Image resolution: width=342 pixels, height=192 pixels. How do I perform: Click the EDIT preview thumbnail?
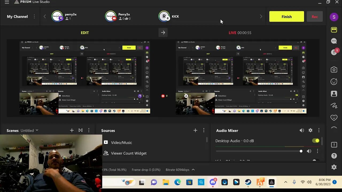click(85, 77)
